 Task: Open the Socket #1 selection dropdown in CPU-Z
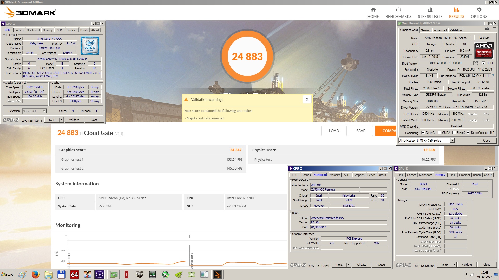tap(44, 111)
